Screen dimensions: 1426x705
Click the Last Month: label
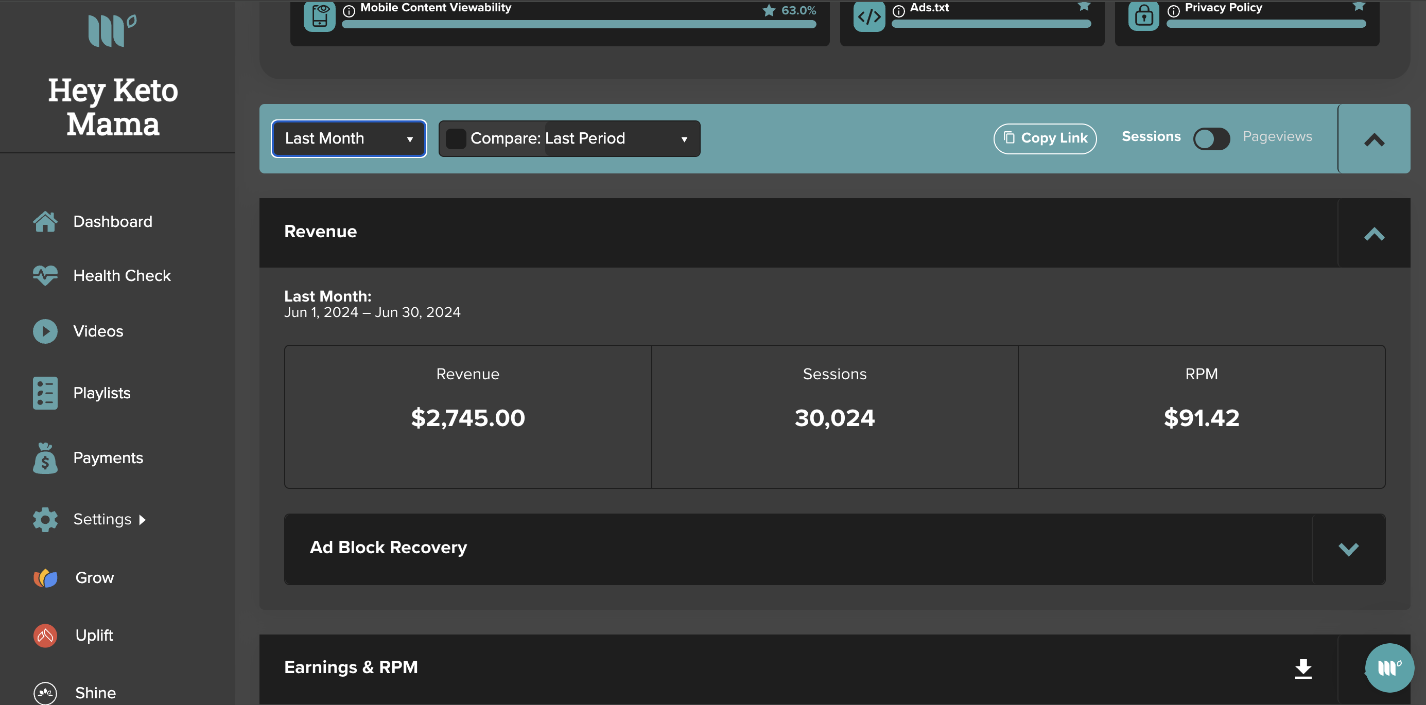pyautogui.click(x=328, y=296)
